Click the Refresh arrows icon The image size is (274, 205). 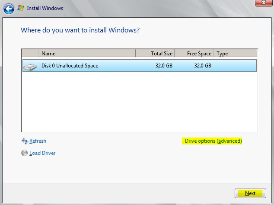25,141
